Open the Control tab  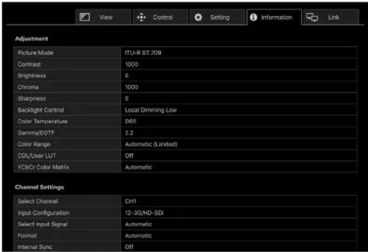(160, 17)
